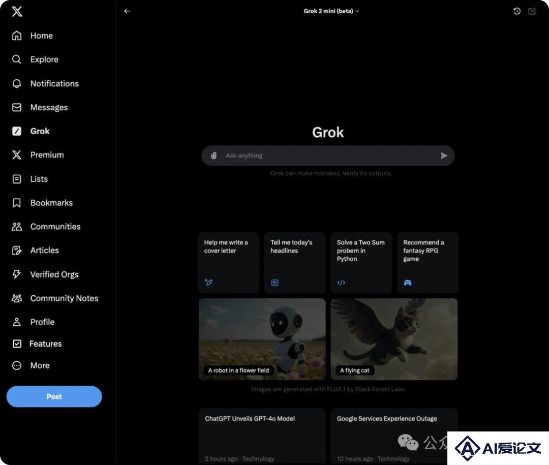Click the gamepad icon on RPG card
Viewport: 549px width, 465px height.
(x=408, y=283)
